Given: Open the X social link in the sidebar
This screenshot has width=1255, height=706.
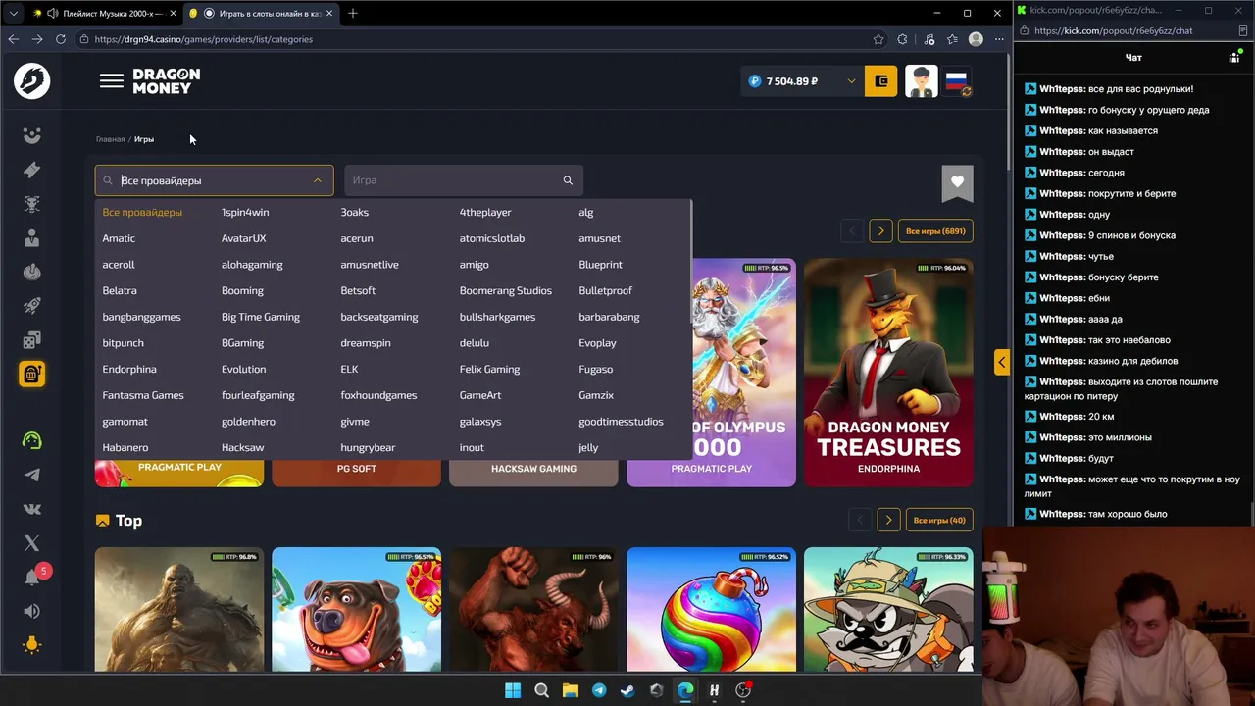Looking at the screenshot, I should click(32, 543).
